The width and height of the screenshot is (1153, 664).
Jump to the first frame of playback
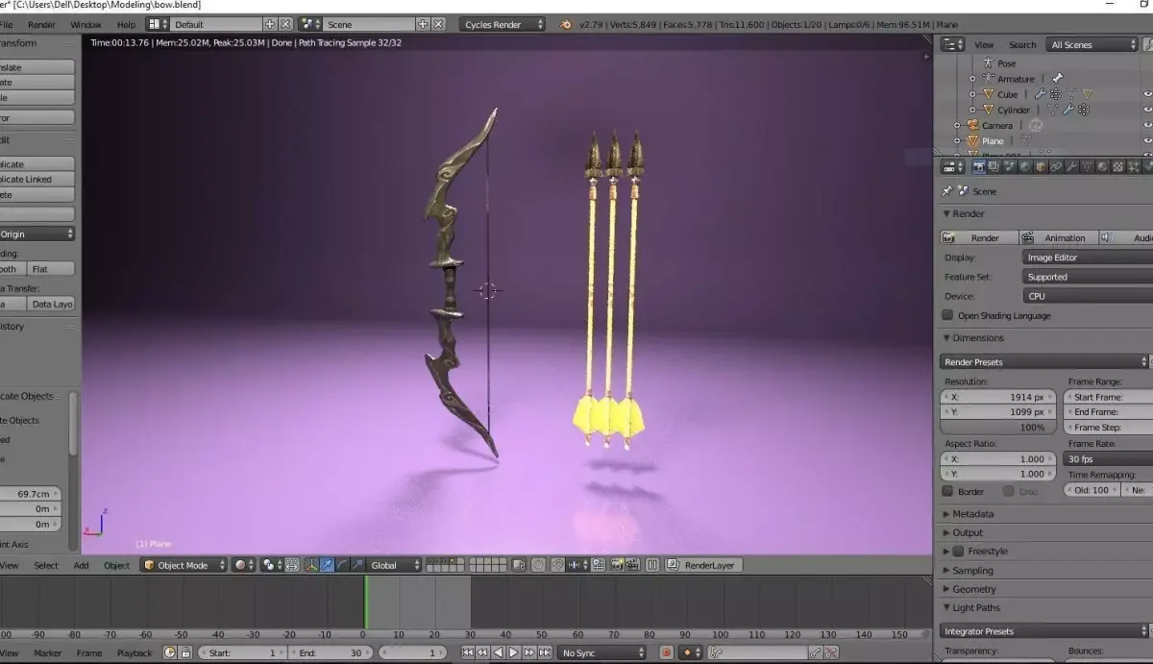point(467,652)
